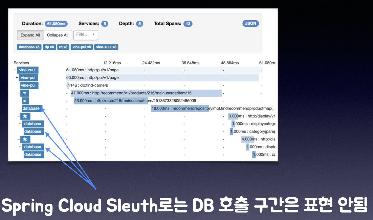Click the vine-pui label for db:find-carriers
373x220 pixels.
(x=29, y=85)
